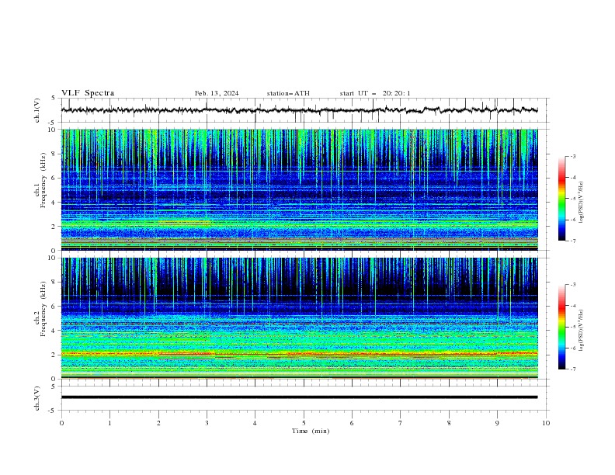The height and width of the screenshot is (475, 615).
Task: Click the "VLF Spectra" plot title
Action: tap(88, 93)
